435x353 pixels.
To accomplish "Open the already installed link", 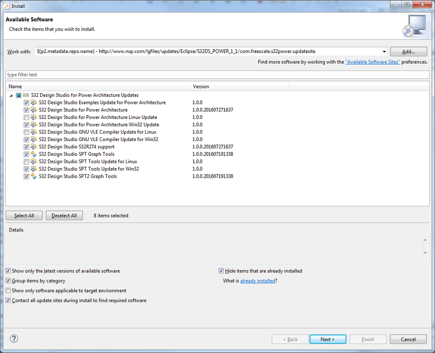I will coord(258,281).
